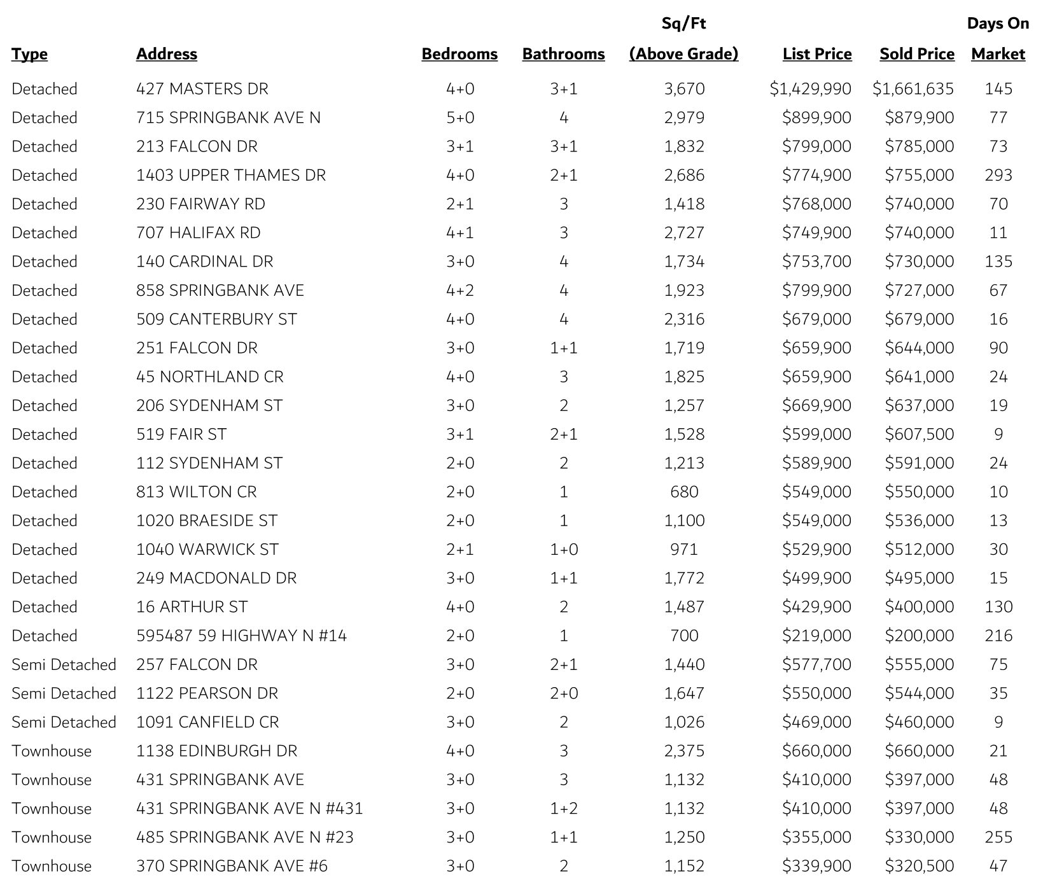Click the Bathrooms column header
Viewport: 1050px width, 885px height.
pyautogui.click(x=563, y=54)
